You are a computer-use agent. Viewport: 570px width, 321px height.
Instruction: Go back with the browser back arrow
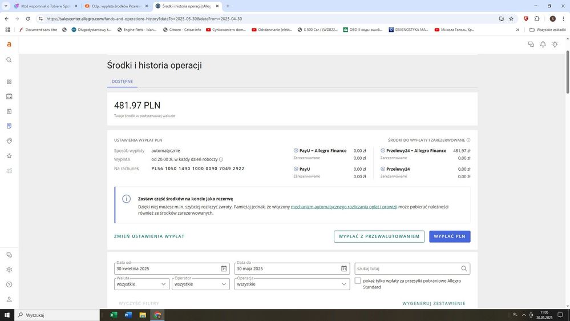tap(6, 18)
